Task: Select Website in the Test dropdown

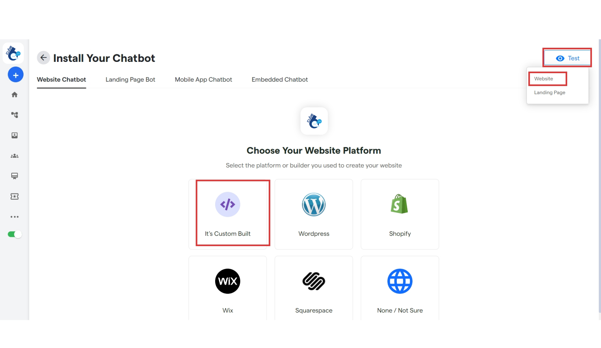Action: pyautogui.click(x=544, y=79)
